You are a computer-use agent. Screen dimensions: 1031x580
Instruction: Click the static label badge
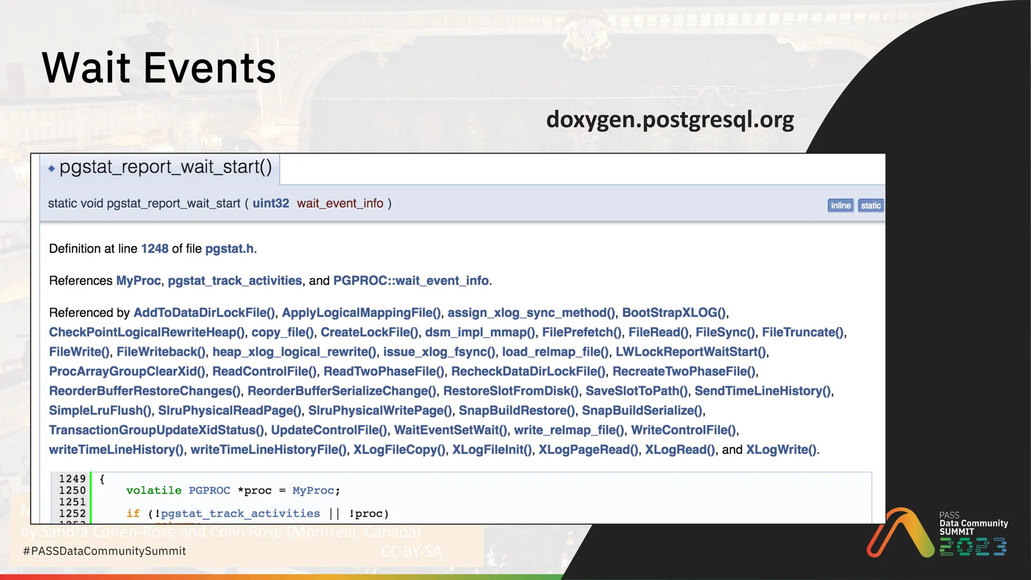(870, 205)
